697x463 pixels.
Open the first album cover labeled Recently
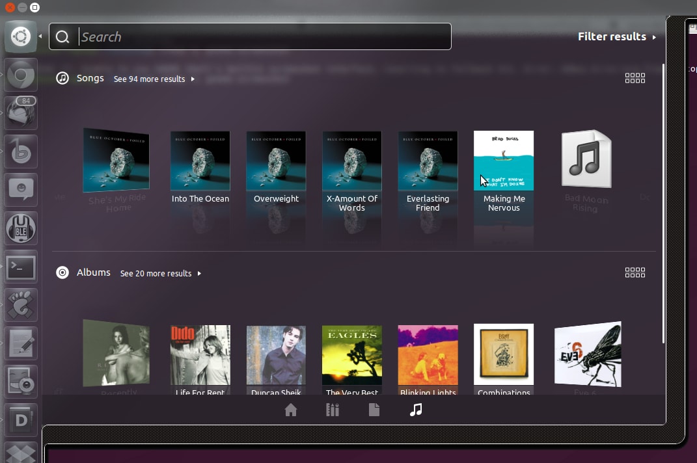click(116, 357)
